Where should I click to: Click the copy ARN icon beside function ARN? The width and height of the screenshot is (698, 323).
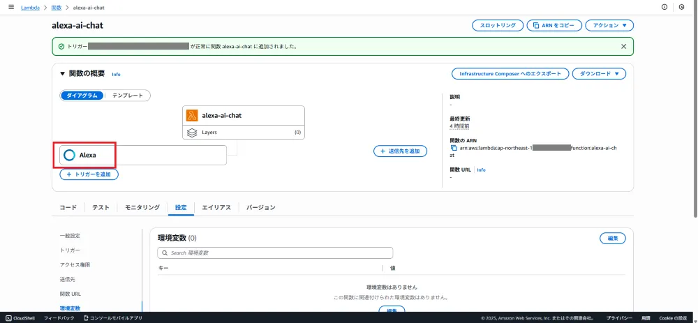point(454,149)
